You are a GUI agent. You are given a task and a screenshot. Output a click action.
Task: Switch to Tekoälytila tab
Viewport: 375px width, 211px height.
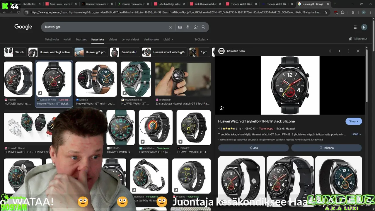52,40
